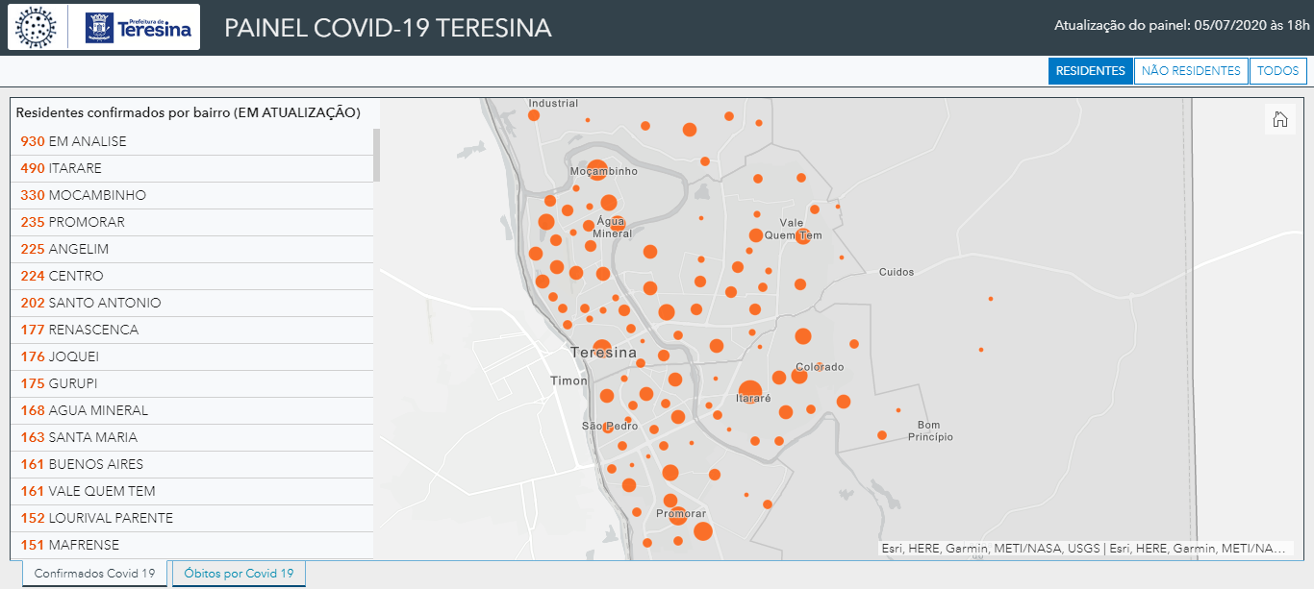Click the Cuidos map label

pos(897,272)
